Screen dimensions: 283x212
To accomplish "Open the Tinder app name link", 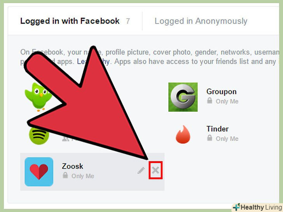I will pyautogui.click(x=217, y=129).
